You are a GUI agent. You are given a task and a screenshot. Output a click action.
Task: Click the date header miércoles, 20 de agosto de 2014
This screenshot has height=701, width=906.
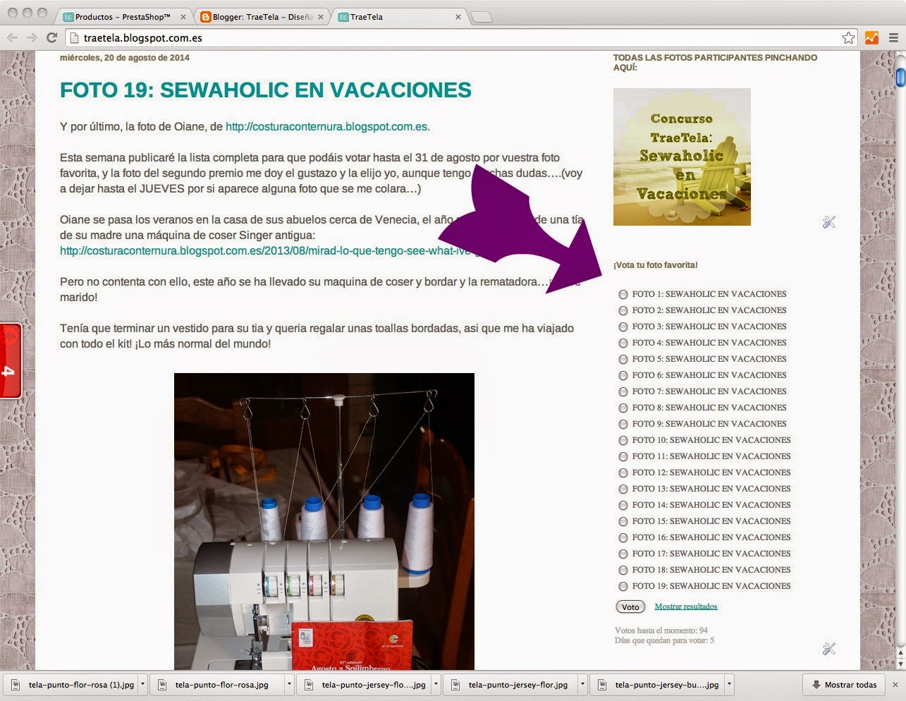[125, 58]
